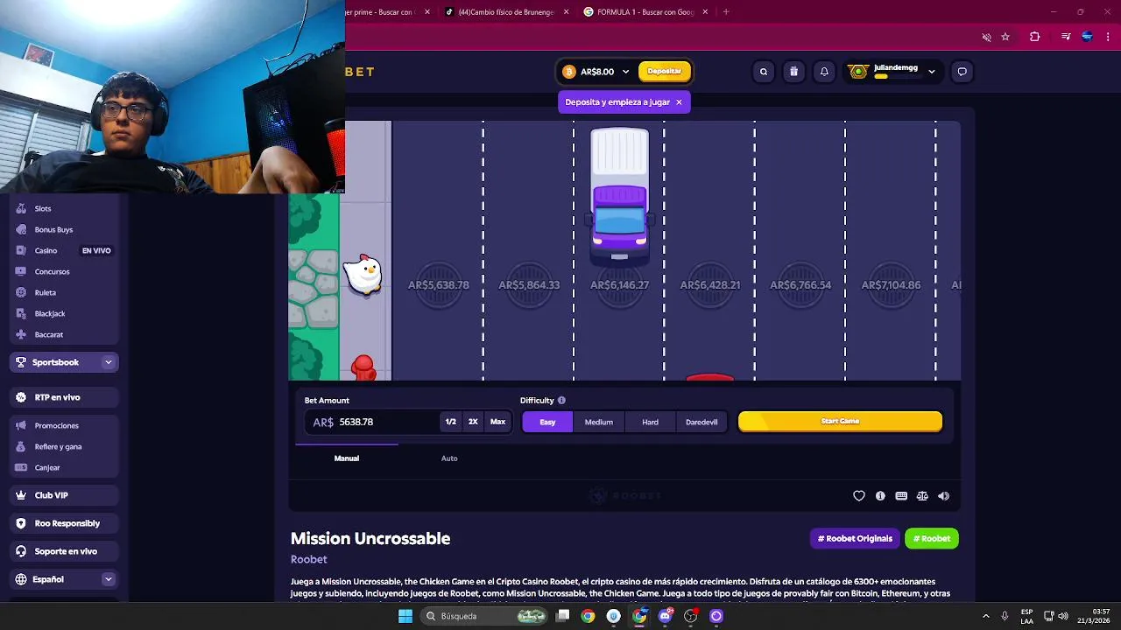Expand the juliandemgg account menu
The height and width of the screenshot is (630, 1121).
(x=932, y=72)
